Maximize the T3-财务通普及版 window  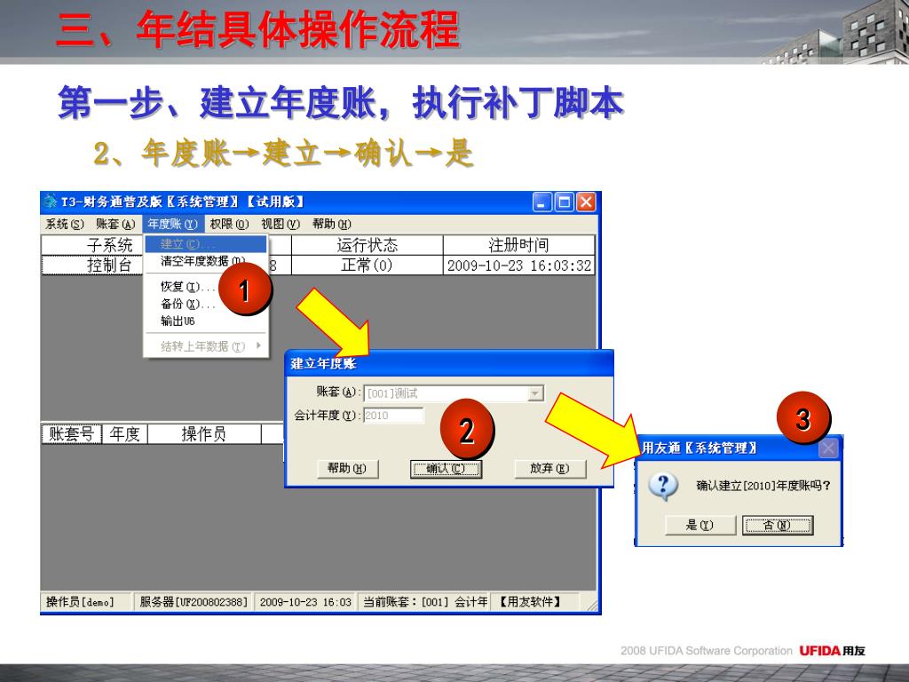[564, 202]
